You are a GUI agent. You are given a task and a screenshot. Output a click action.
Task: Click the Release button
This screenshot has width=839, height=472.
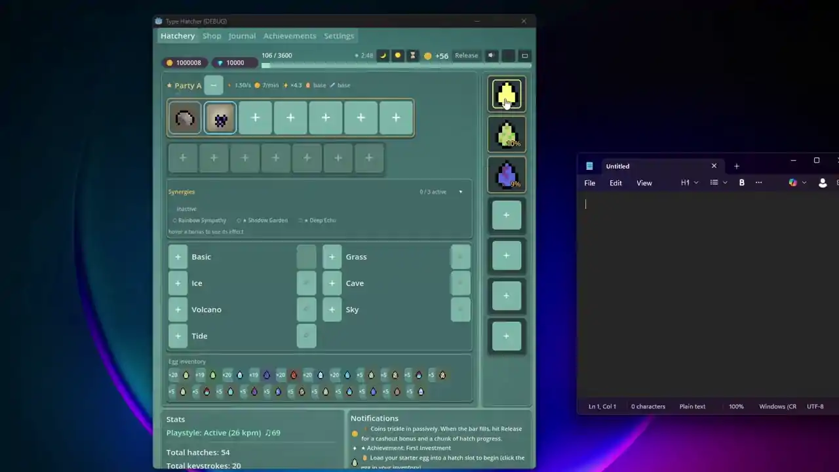[466, 56]
